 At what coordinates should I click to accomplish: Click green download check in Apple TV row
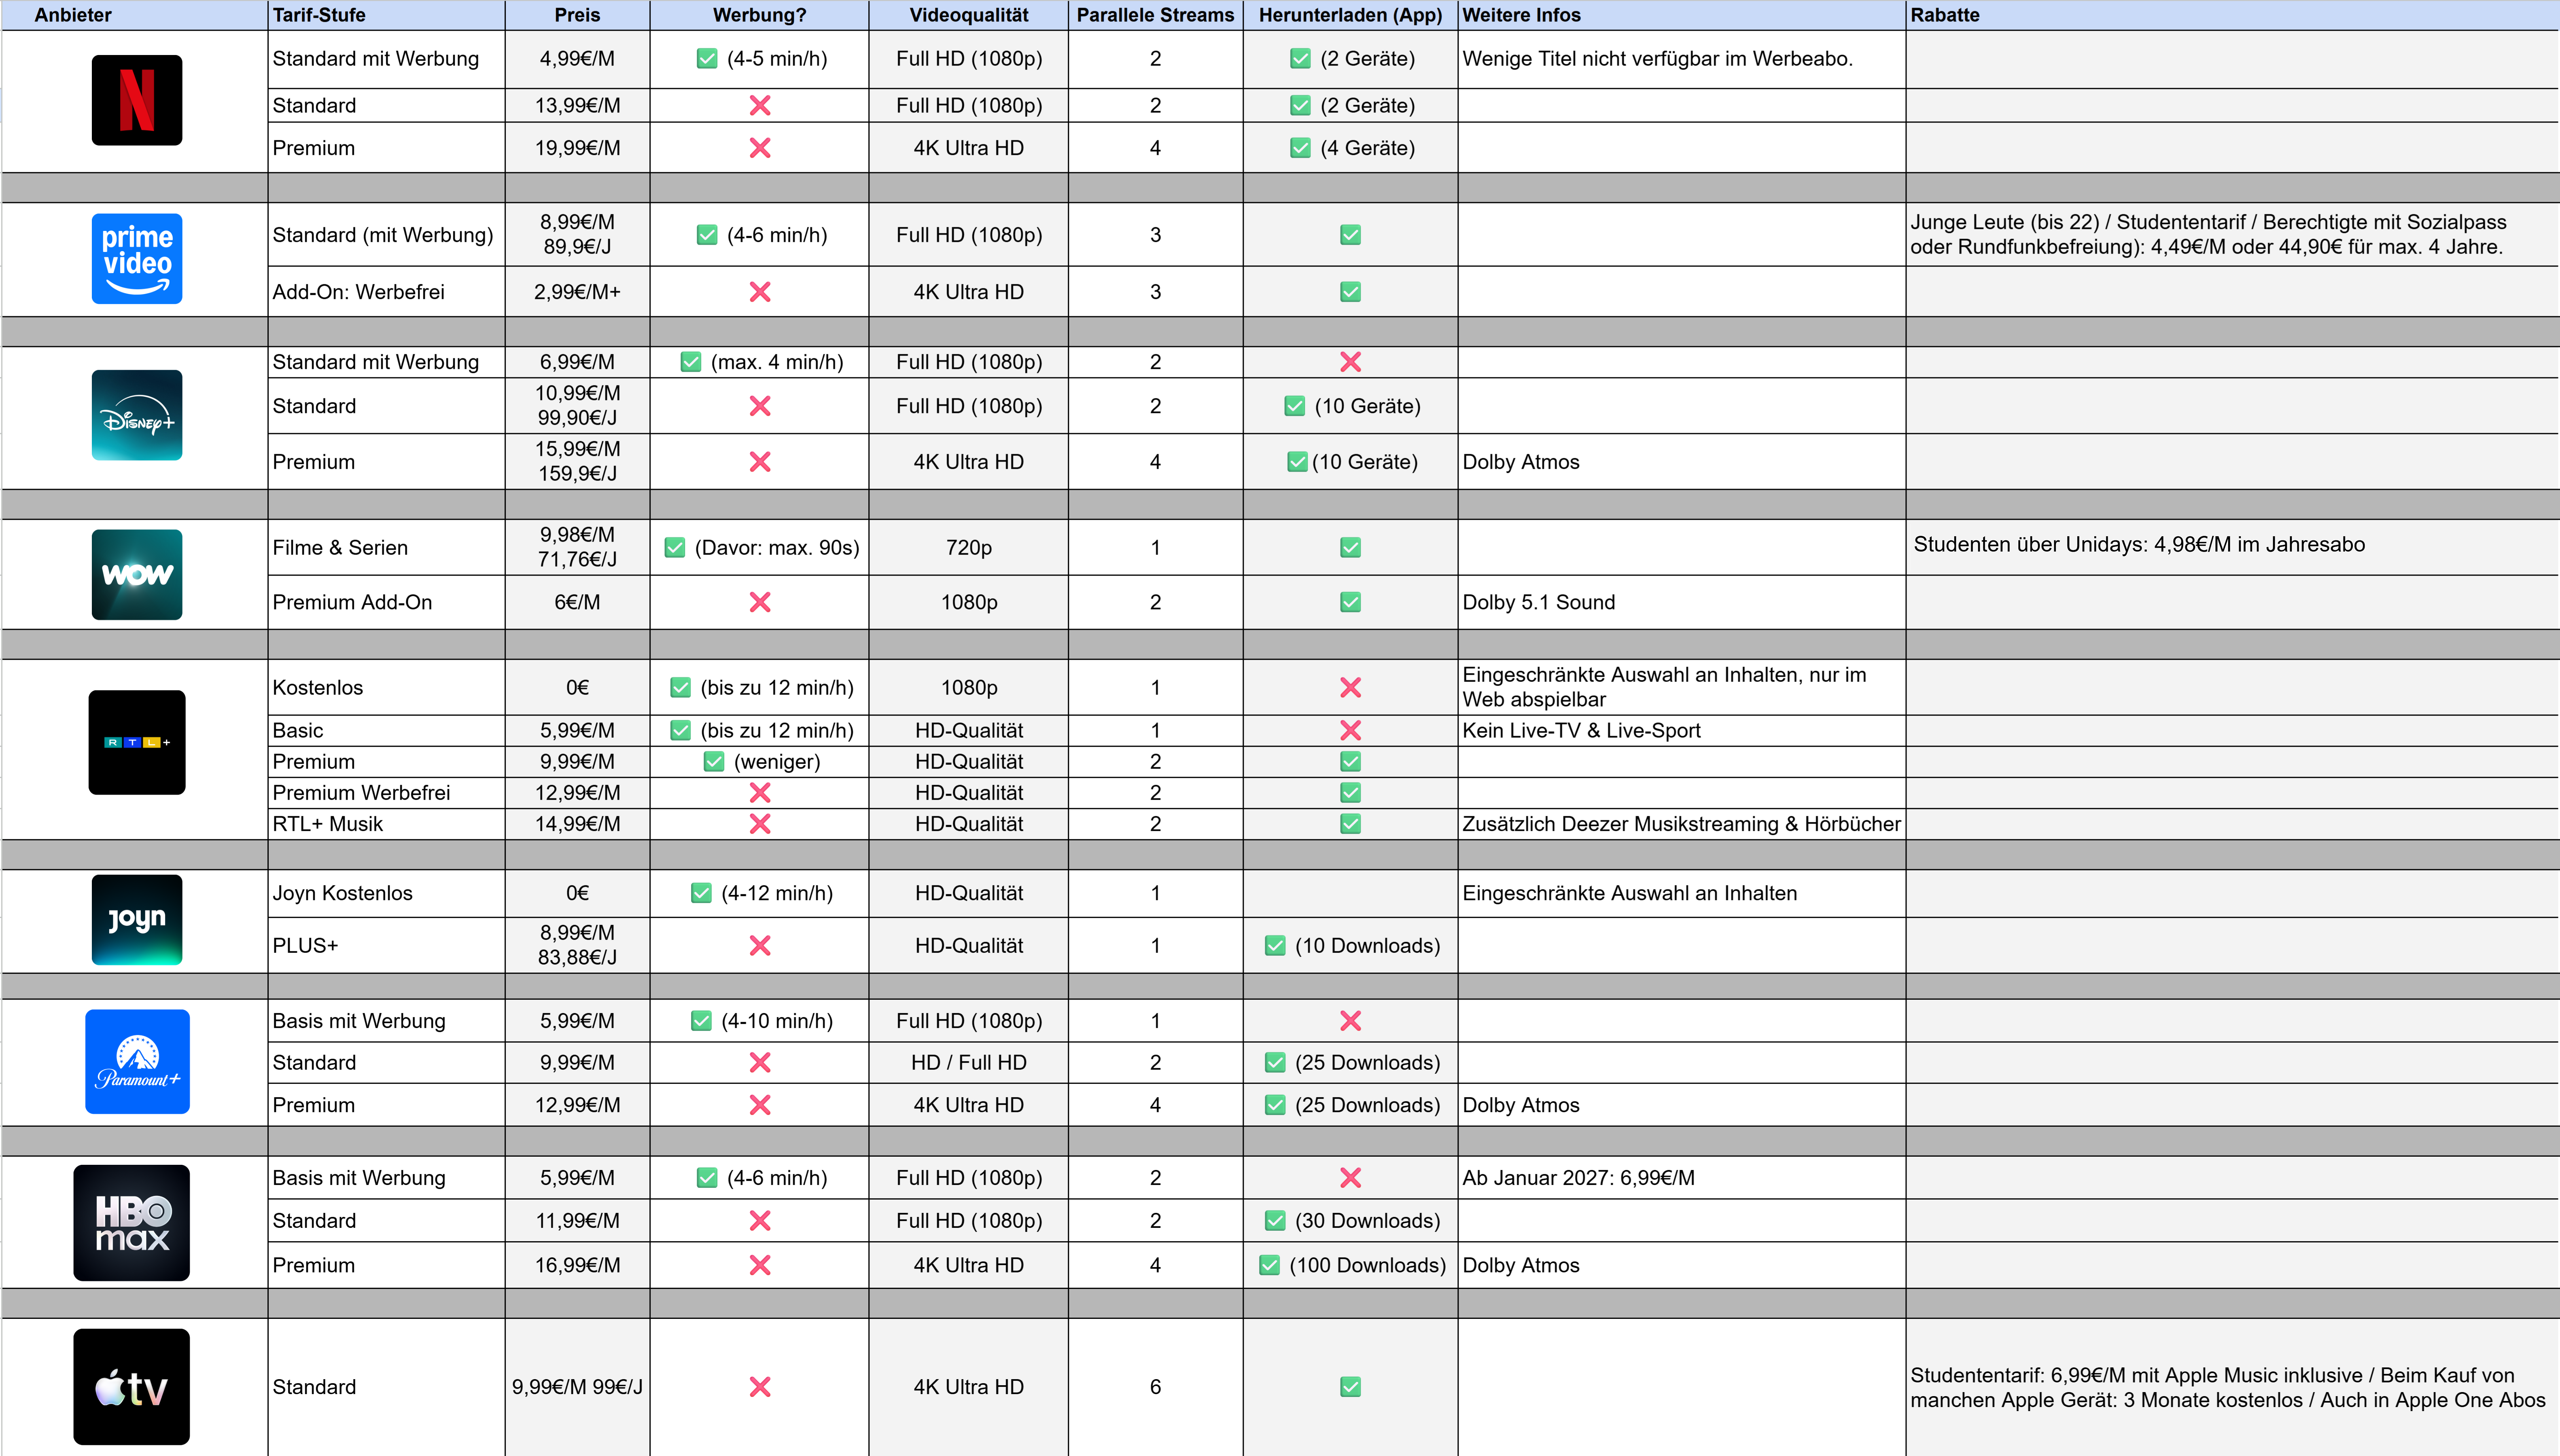tap(1351, 1387)
